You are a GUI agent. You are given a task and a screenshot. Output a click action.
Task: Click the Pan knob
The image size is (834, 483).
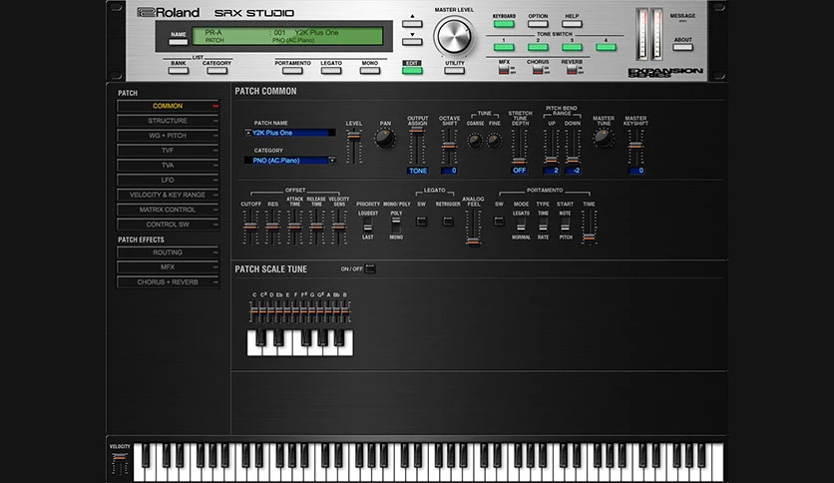[x=384, y=139]
